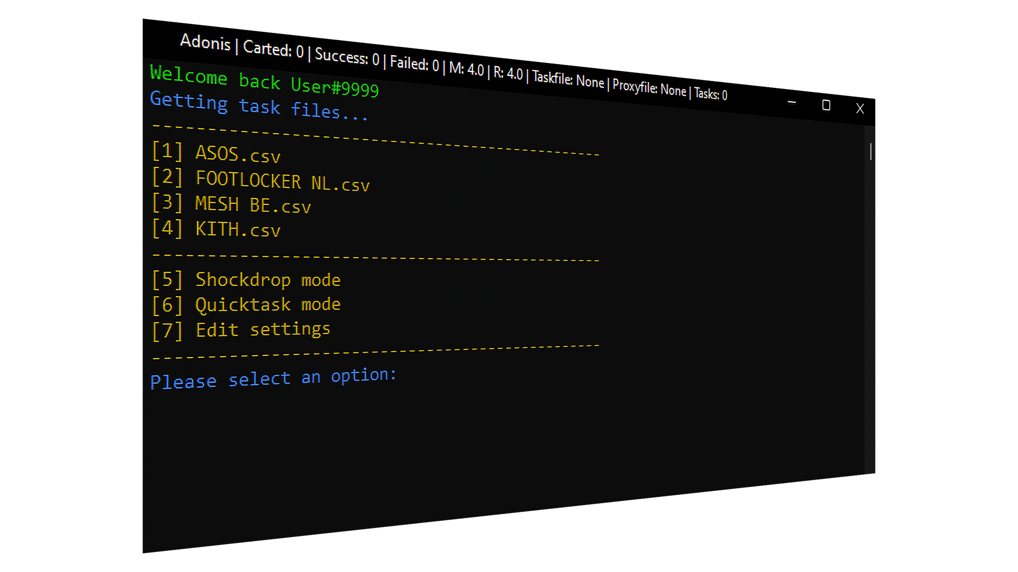Screen dimensions: 1018x572
Task: Click the [7] option number
Action: click(167, 331)
